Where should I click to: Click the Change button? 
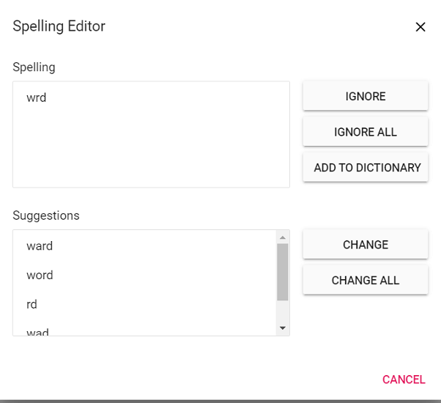point(366,245)
